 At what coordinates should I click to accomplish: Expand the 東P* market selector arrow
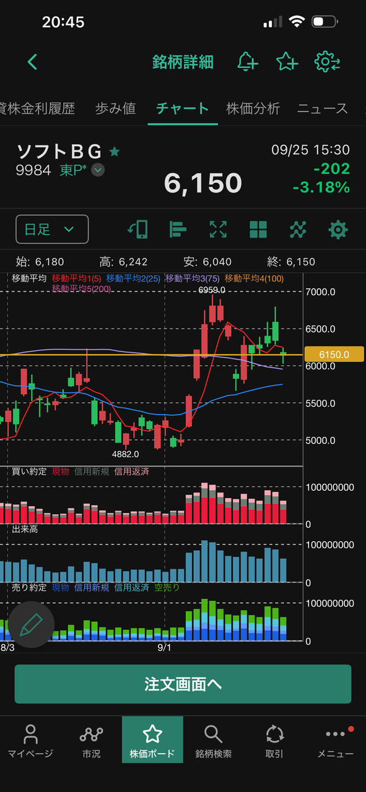(x=98, y=170)
